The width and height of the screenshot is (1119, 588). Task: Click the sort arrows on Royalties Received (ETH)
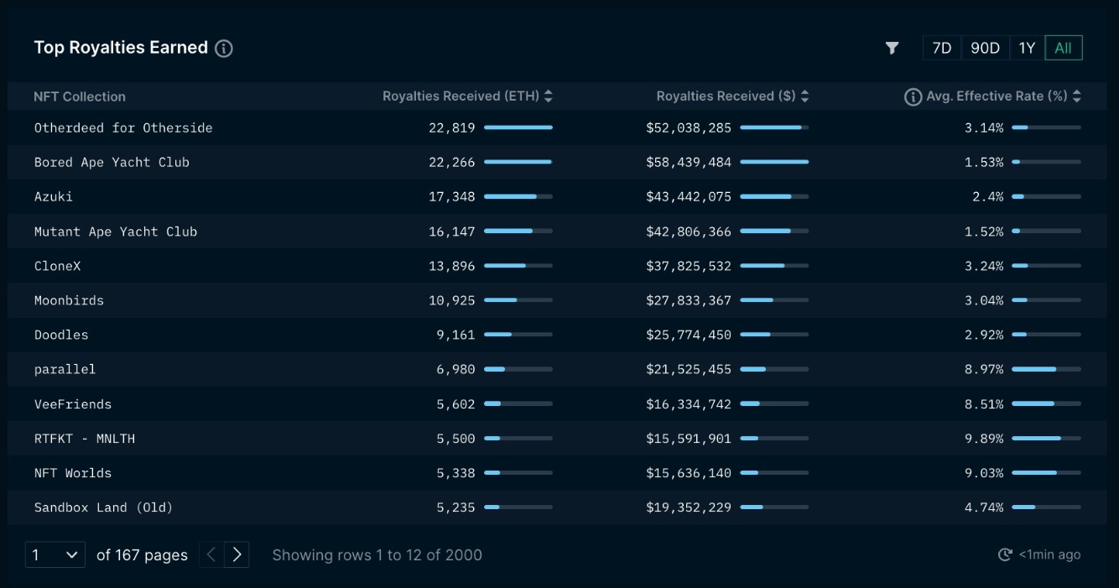549,96
